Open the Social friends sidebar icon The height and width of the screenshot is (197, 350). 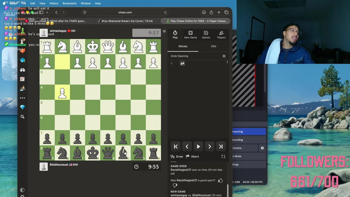[22, 88]
